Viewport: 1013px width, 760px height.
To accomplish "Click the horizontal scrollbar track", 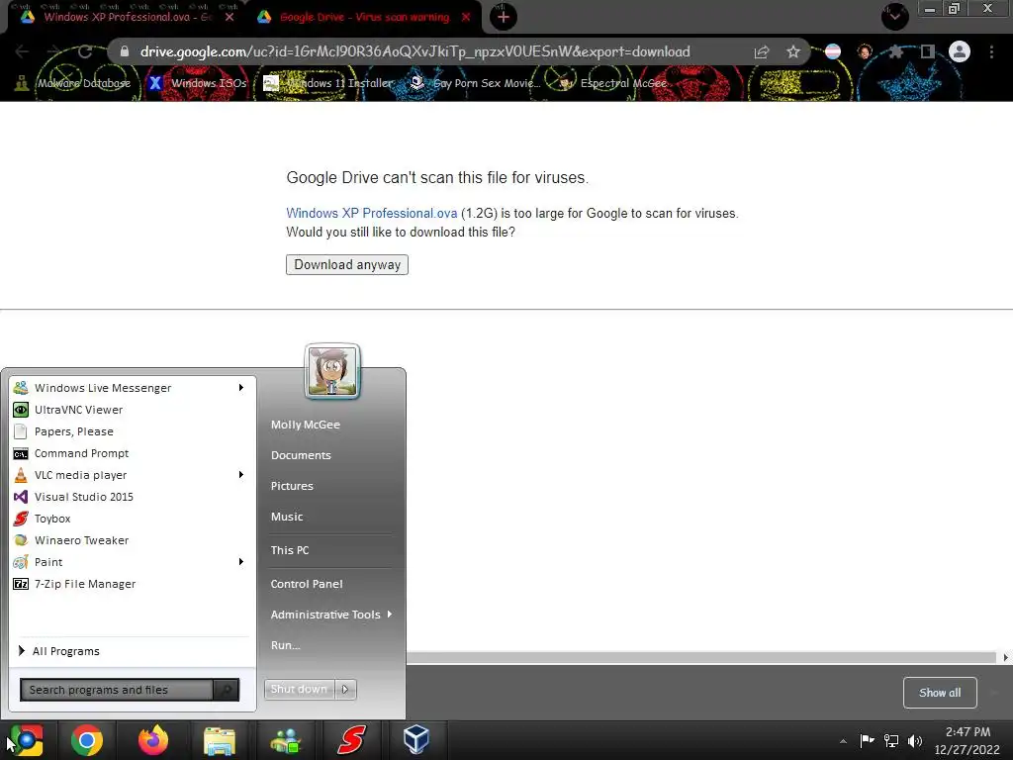I will (x=701, y=657).
